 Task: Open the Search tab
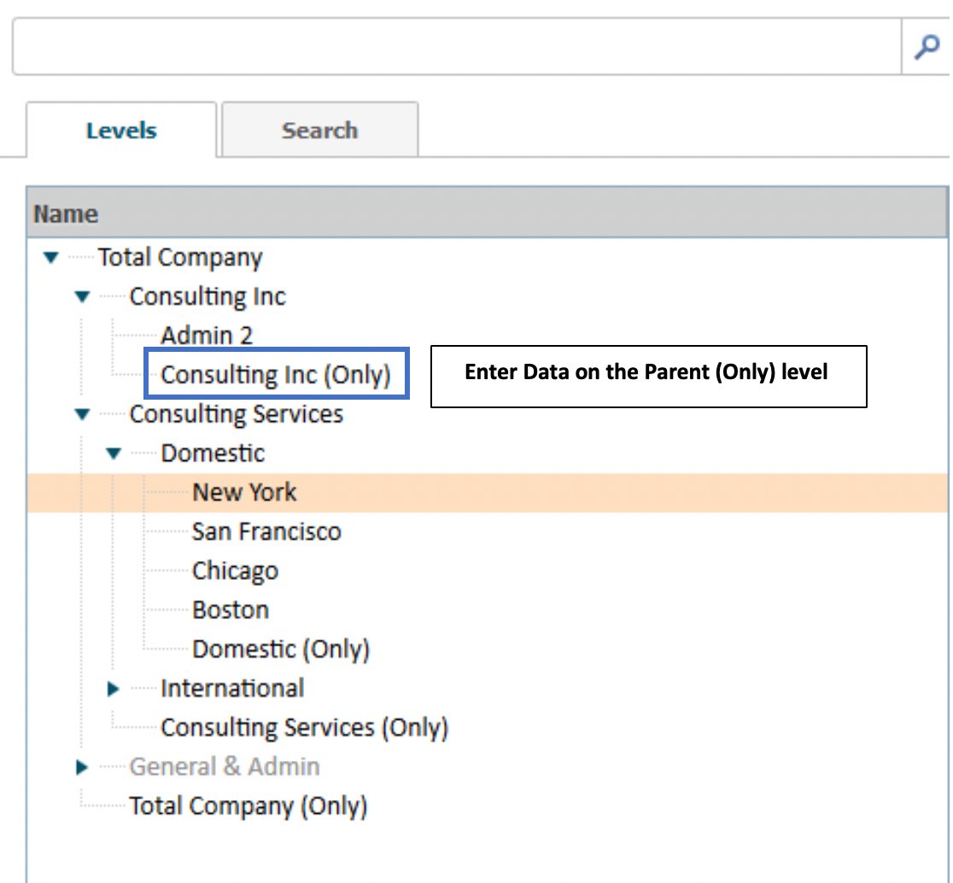coord(319,130)
